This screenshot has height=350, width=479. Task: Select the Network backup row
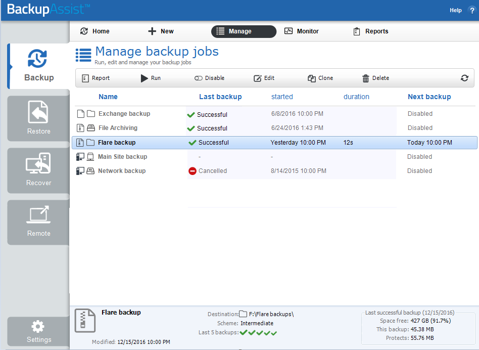tap(121, 170)
